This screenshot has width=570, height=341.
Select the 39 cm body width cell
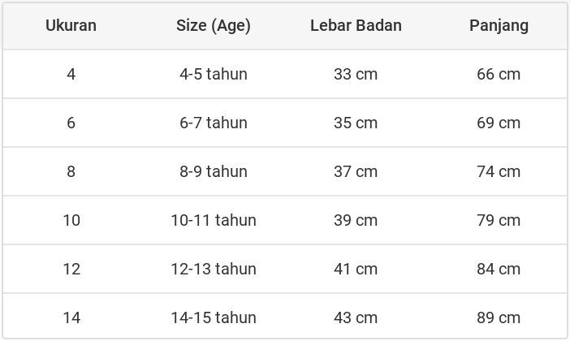coord(356,220)
